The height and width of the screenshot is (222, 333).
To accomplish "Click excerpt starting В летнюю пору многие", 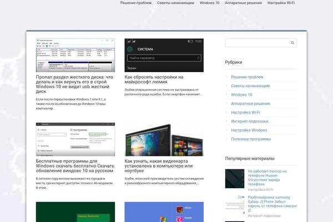I will (74, 183).
